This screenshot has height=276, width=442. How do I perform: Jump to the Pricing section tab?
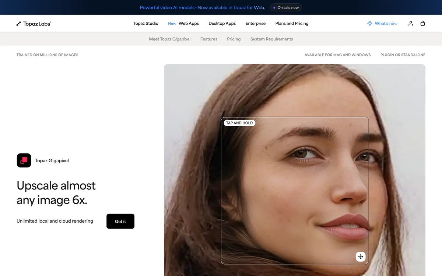click(234, 39)
